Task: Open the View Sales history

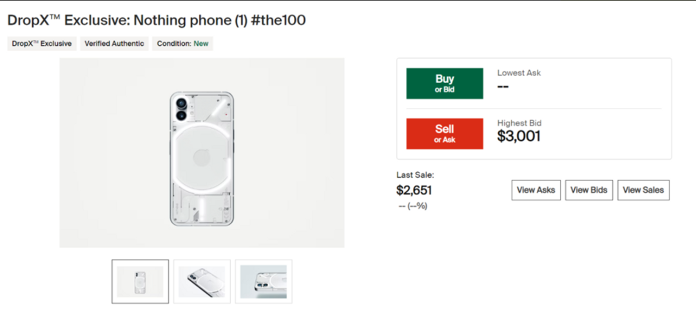Action: (x=643, y=190)
